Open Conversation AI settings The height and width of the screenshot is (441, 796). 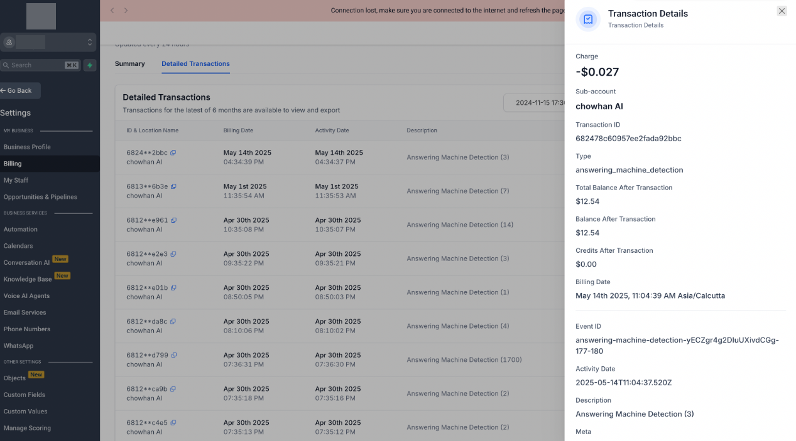pyautogui.click(x=26, y=263)
